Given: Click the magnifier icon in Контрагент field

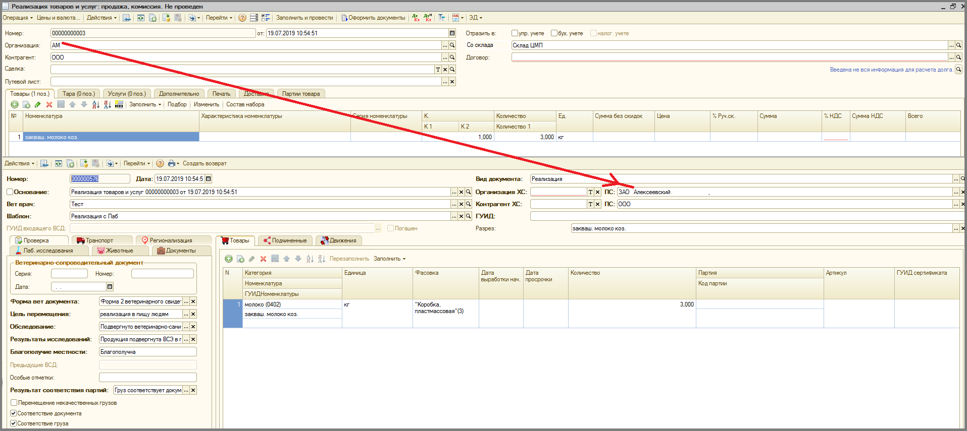Looking at the screenshot, I should click(452, 57).
